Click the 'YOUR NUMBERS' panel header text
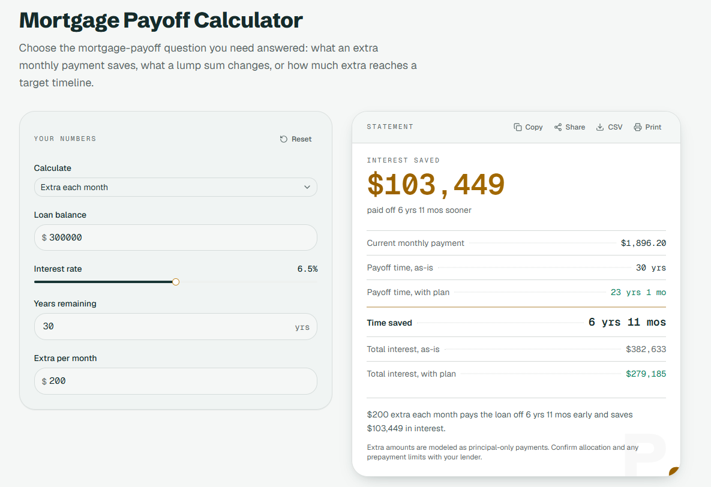This screenshot has width=711, height=487. (65, 139)
